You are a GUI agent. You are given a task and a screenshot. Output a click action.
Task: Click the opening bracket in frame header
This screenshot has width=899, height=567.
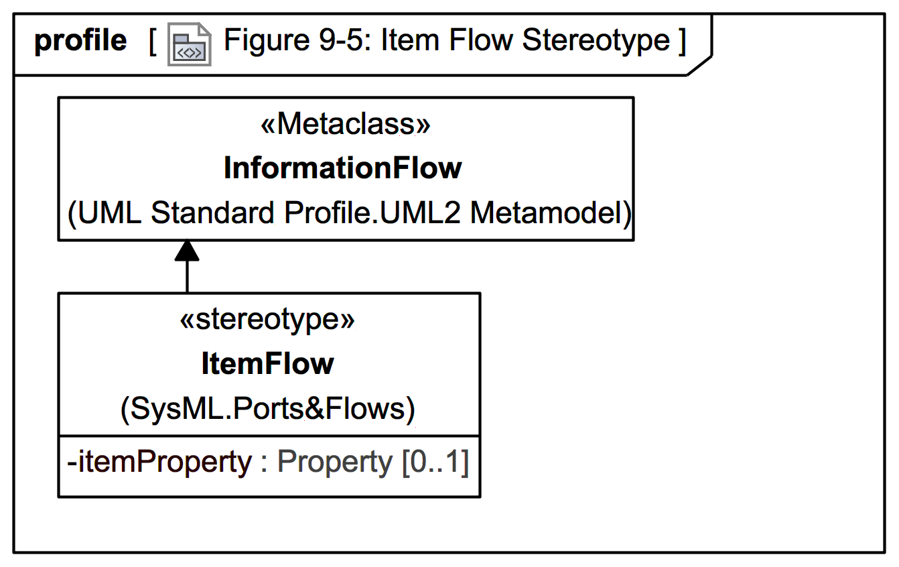(153, 42)
